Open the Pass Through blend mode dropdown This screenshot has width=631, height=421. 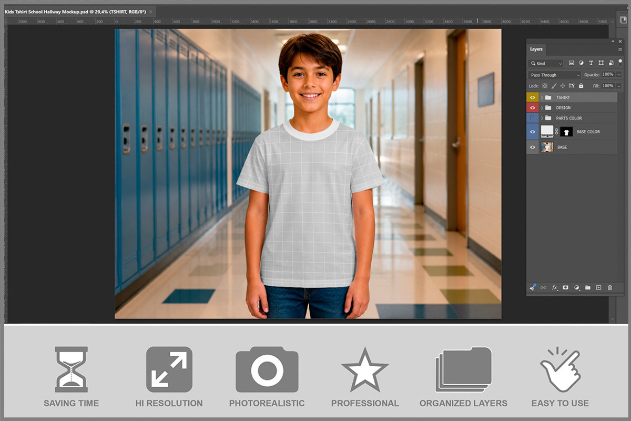(555, 75)
